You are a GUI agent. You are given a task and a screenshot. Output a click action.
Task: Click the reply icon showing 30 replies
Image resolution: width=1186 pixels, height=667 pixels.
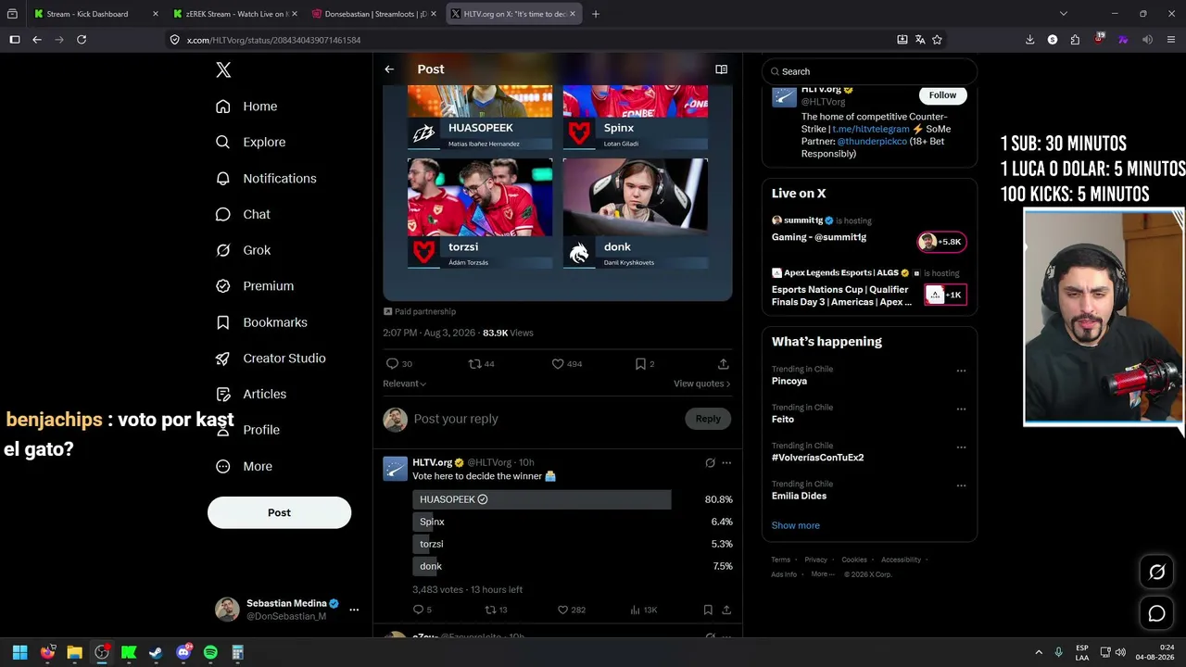pos(399,364)
